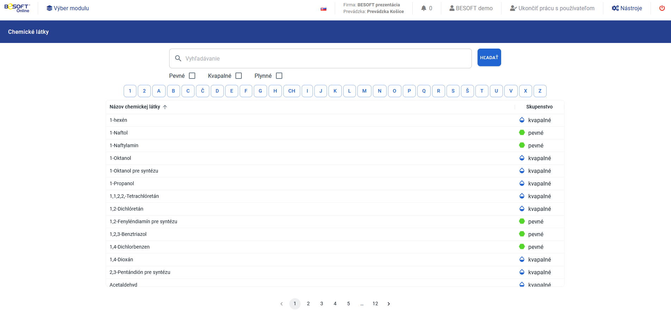This screenshot has width=671, height=313.
Task: Open the 1-Naftol row
Action: point(335,133)
